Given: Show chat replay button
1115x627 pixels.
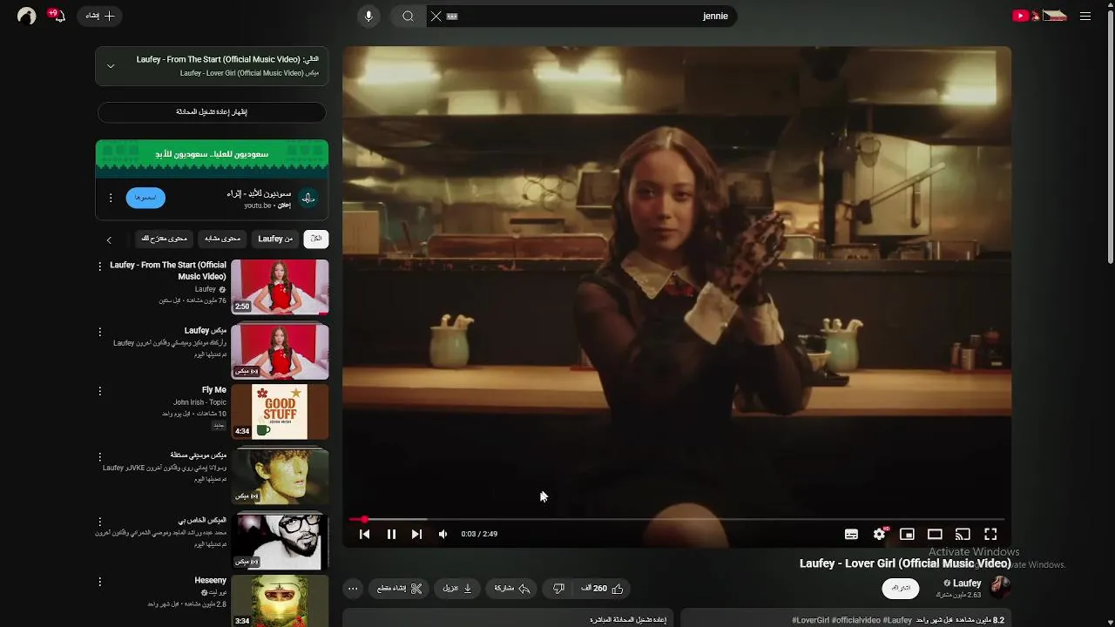Looking at the screenshot, I should (212, 112).
